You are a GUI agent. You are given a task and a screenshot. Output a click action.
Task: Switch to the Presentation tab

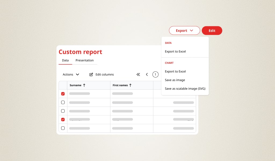[x=85, y=60]
